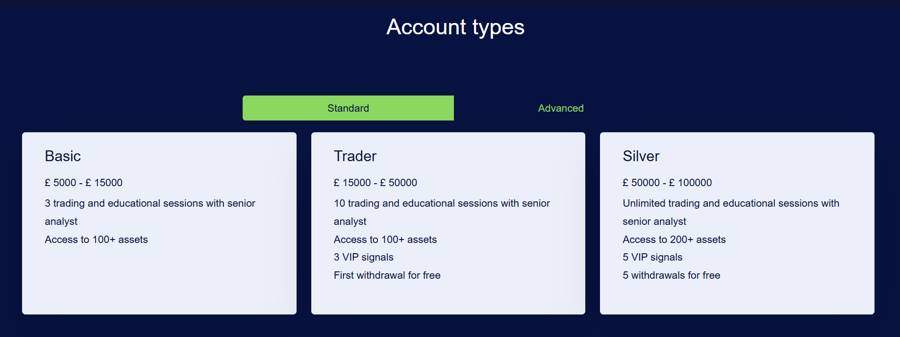Select the Basic account card title
The height and width of the screenshot is (337, 900).
point(63,156)
